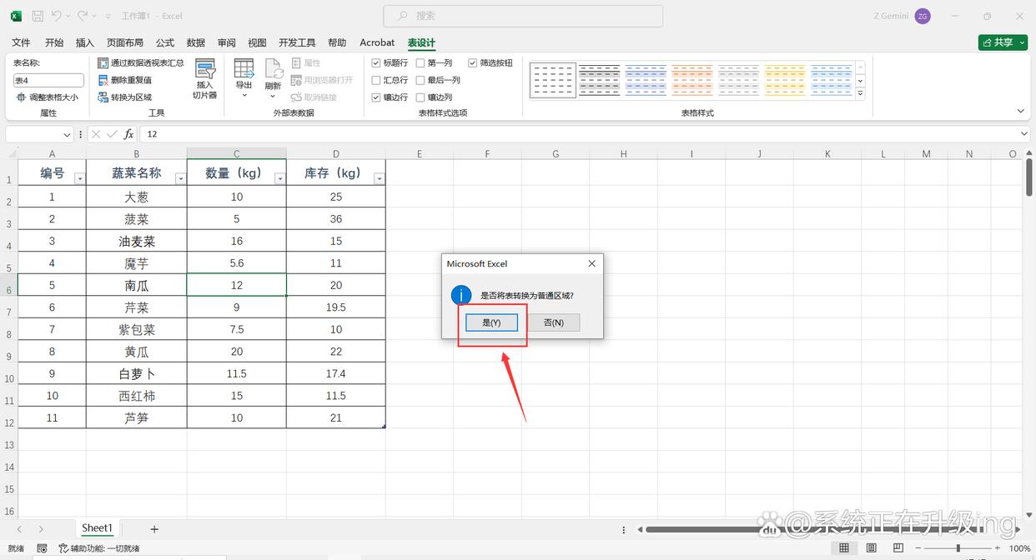Toggle Total Row (汇总行) checkbox
Viewport: 1036px width, 560px height.
coord(376,80)
